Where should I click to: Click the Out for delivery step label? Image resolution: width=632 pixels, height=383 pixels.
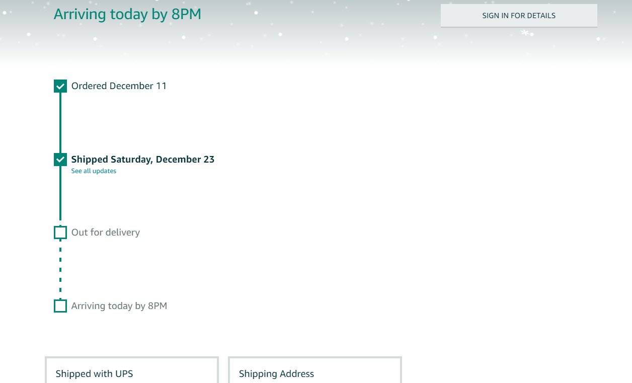(x=106, y=233)
